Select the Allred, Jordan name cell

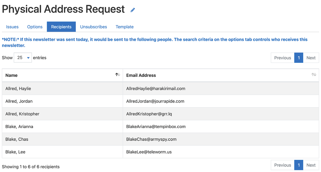point(63,101)
